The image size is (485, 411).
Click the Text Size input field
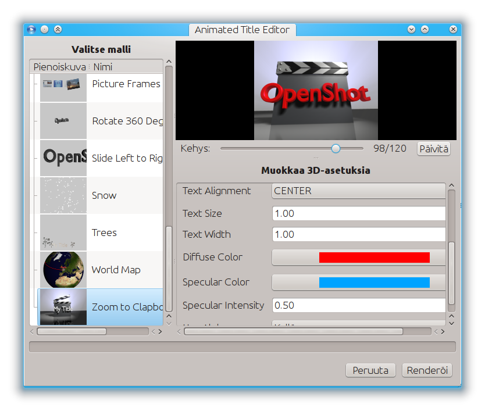[x=358, y=213]
